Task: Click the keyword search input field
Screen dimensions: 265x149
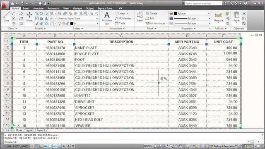Action: click(x=203, y=3)
